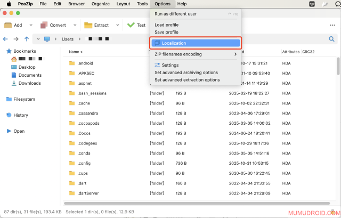
Task: Click Users in the breadcrumb path
Action: point(67,39)
